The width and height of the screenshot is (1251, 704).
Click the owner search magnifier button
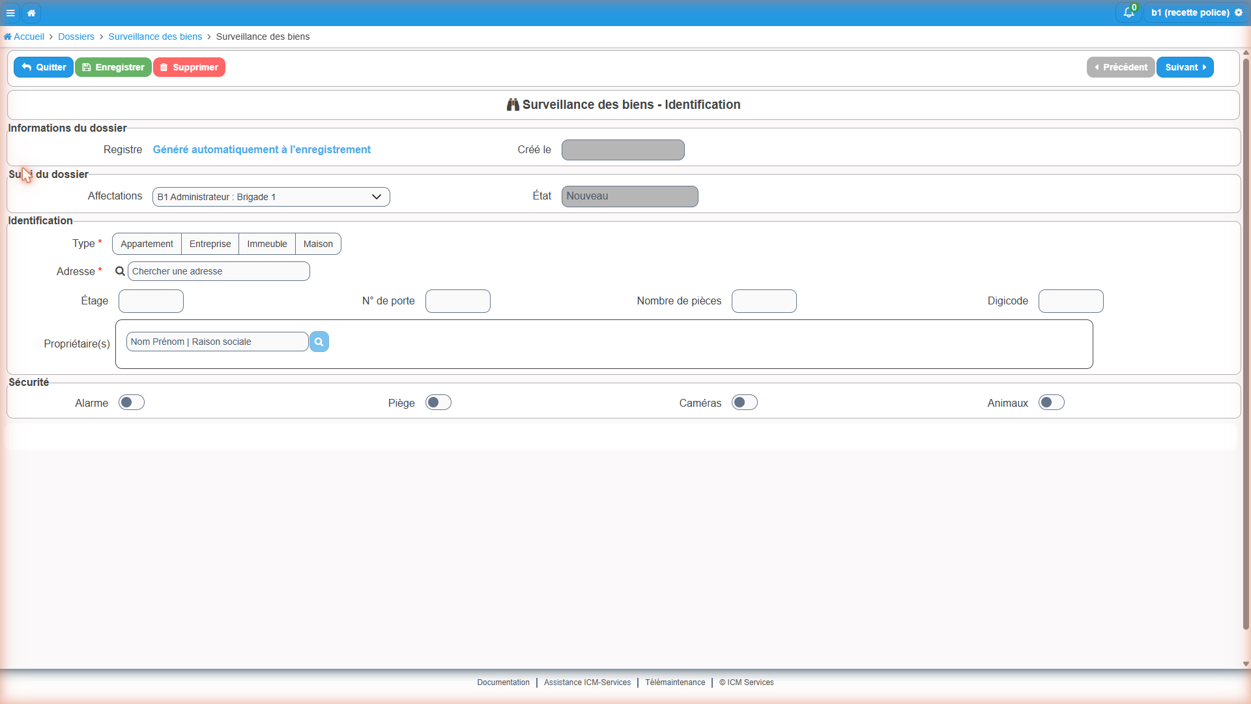tap(319, 342)
